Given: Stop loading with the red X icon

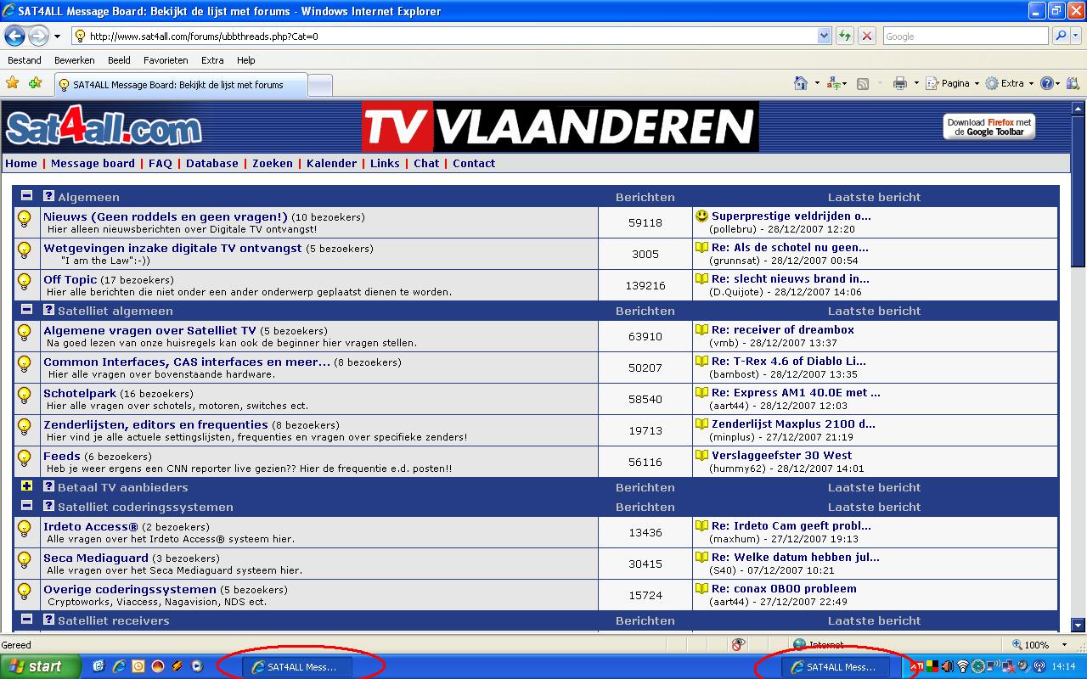Looking at the screenshot, I should pyautogui.click(x=867, y=36).
